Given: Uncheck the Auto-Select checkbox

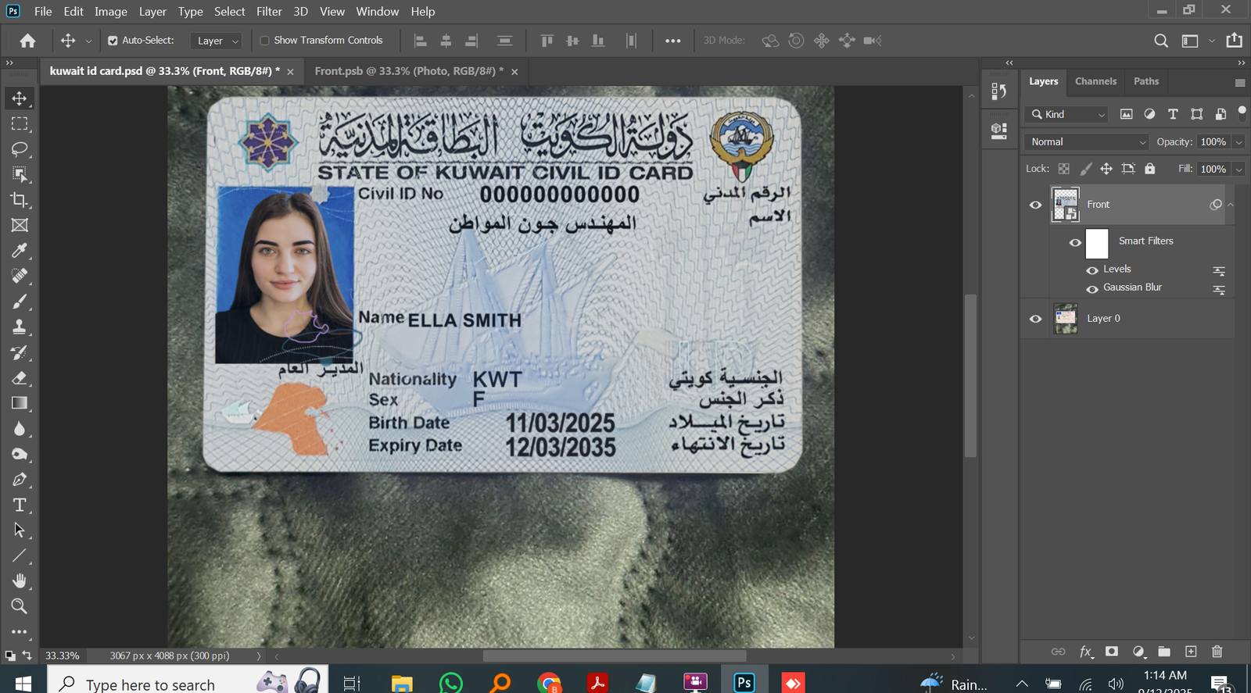Looking at the screenshot, I should point(113,41).
